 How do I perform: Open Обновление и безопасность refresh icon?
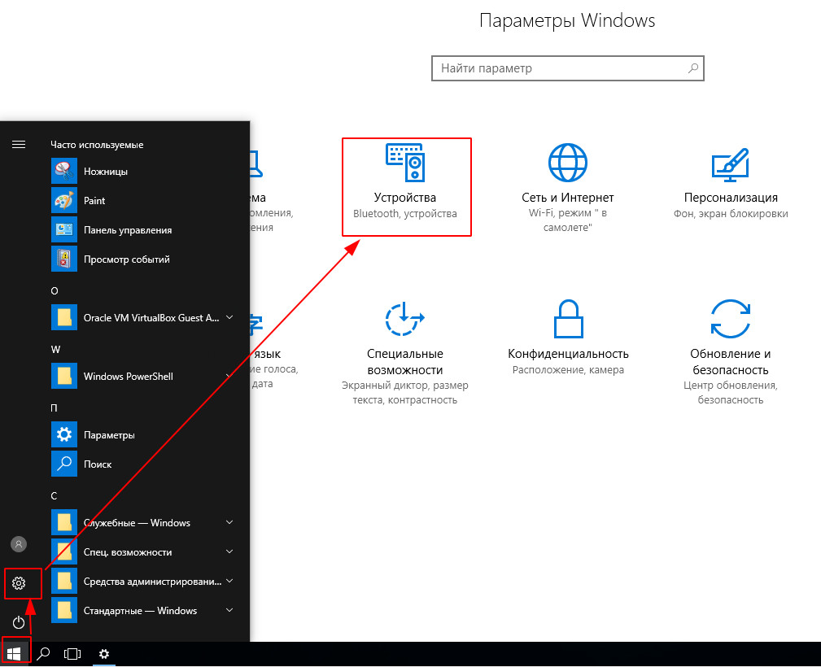(x=731, y=318)
